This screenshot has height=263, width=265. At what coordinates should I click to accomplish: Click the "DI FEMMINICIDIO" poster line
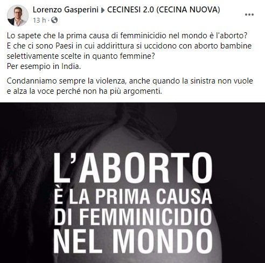pos(133,217)
